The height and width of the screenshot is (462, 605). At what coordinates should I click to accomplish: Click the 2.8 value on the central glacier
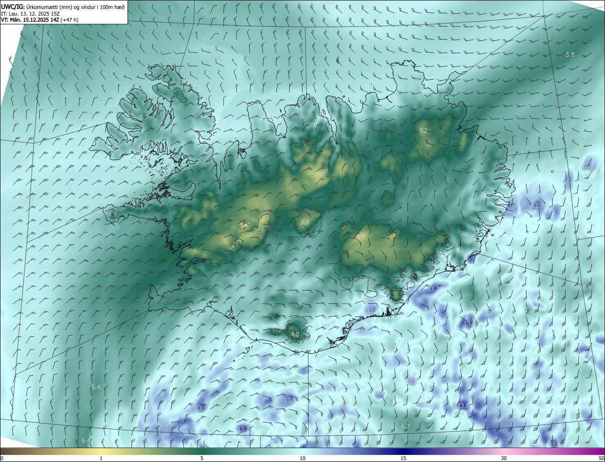[x=305, y=222]
